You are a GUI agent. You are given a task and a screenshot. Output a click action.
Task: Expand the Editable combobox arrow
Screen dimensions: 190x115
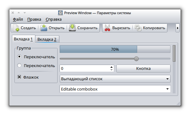point(167,89)
